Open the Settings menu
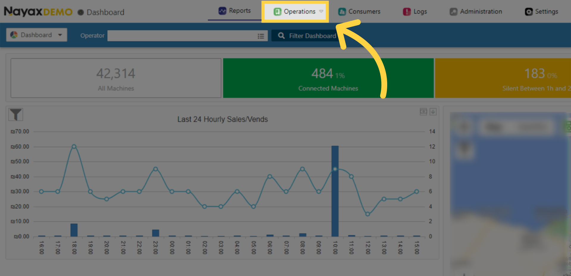571x276 pixels. click(x=542, y=12)
